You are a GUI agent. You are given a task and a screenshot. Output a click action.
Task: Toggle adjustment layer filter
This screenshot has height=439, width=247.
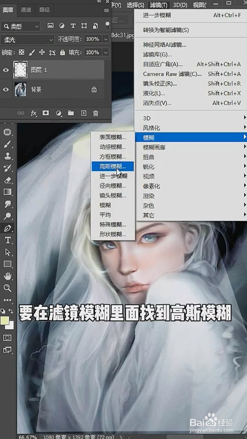(x=62, y=26)
